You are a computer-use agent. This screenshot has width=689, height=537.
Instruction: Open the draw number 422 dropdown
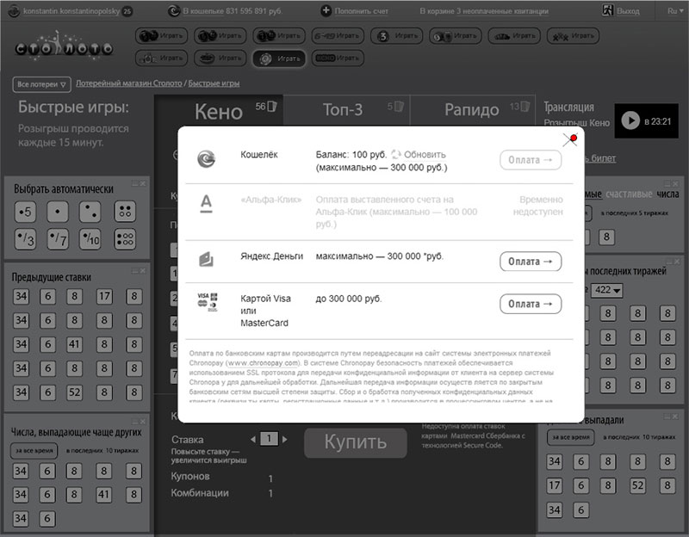coord(606,290)
